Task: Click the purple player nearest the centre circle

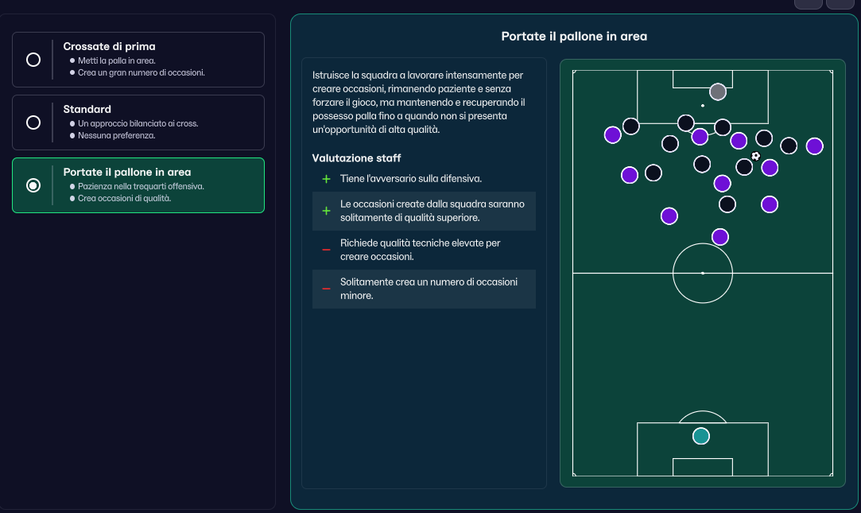Action: [719, 237]
